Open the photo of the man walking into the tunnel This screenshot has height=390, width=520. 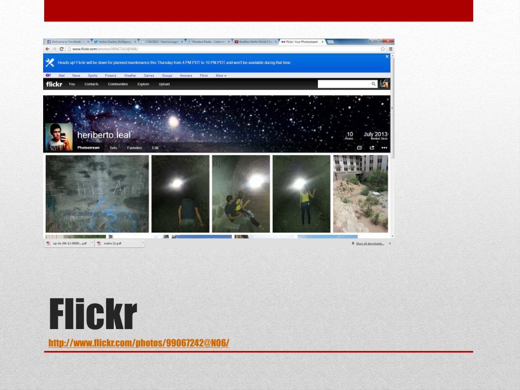[x=180, y=194]
